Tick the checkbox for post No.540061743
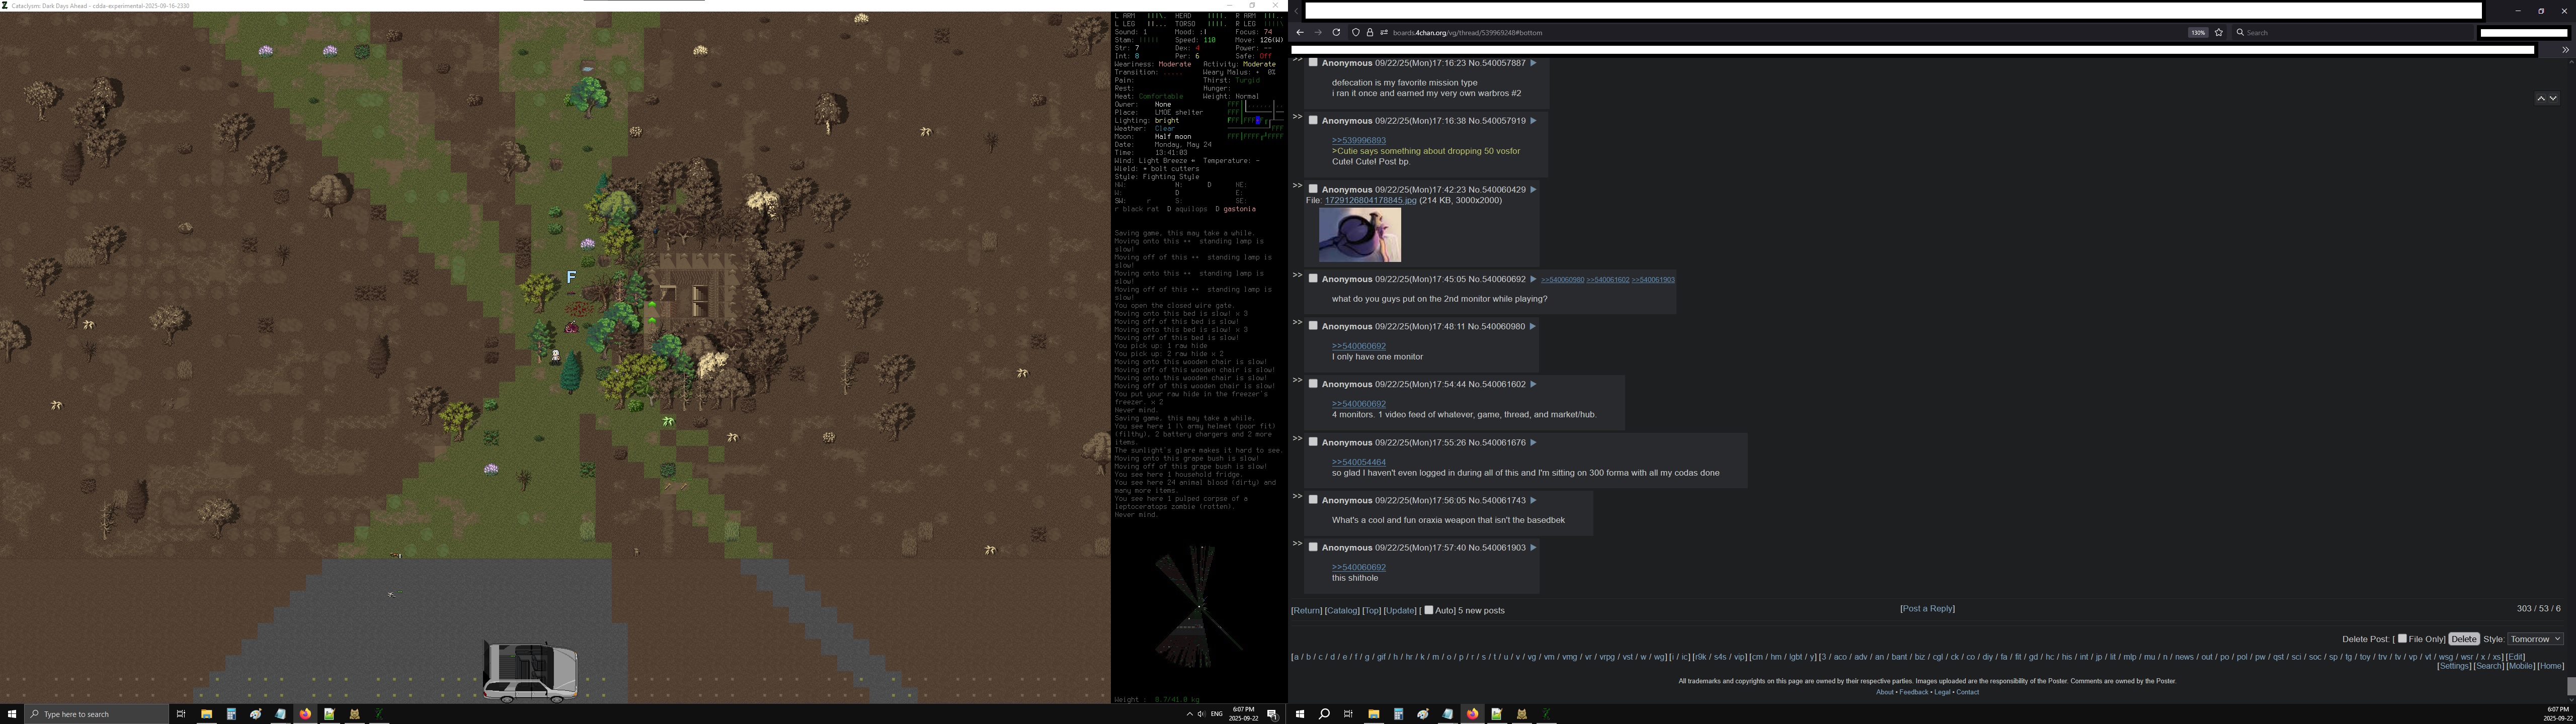This screenshot has width=2576, height=724. 1313,500
